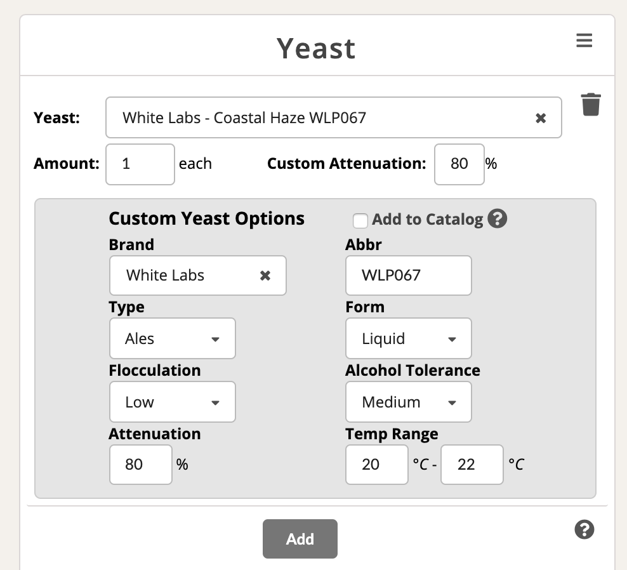Image resolution: width=627 pixels, height=570 pixels.
Task: Enable the Add to Catalog checkbox
Action: click(360, 220)
